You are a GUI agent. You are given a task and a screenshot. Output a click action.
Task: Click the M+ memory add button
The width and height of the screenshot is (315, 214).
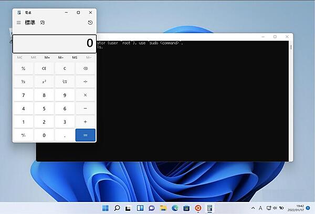(47, 57)
